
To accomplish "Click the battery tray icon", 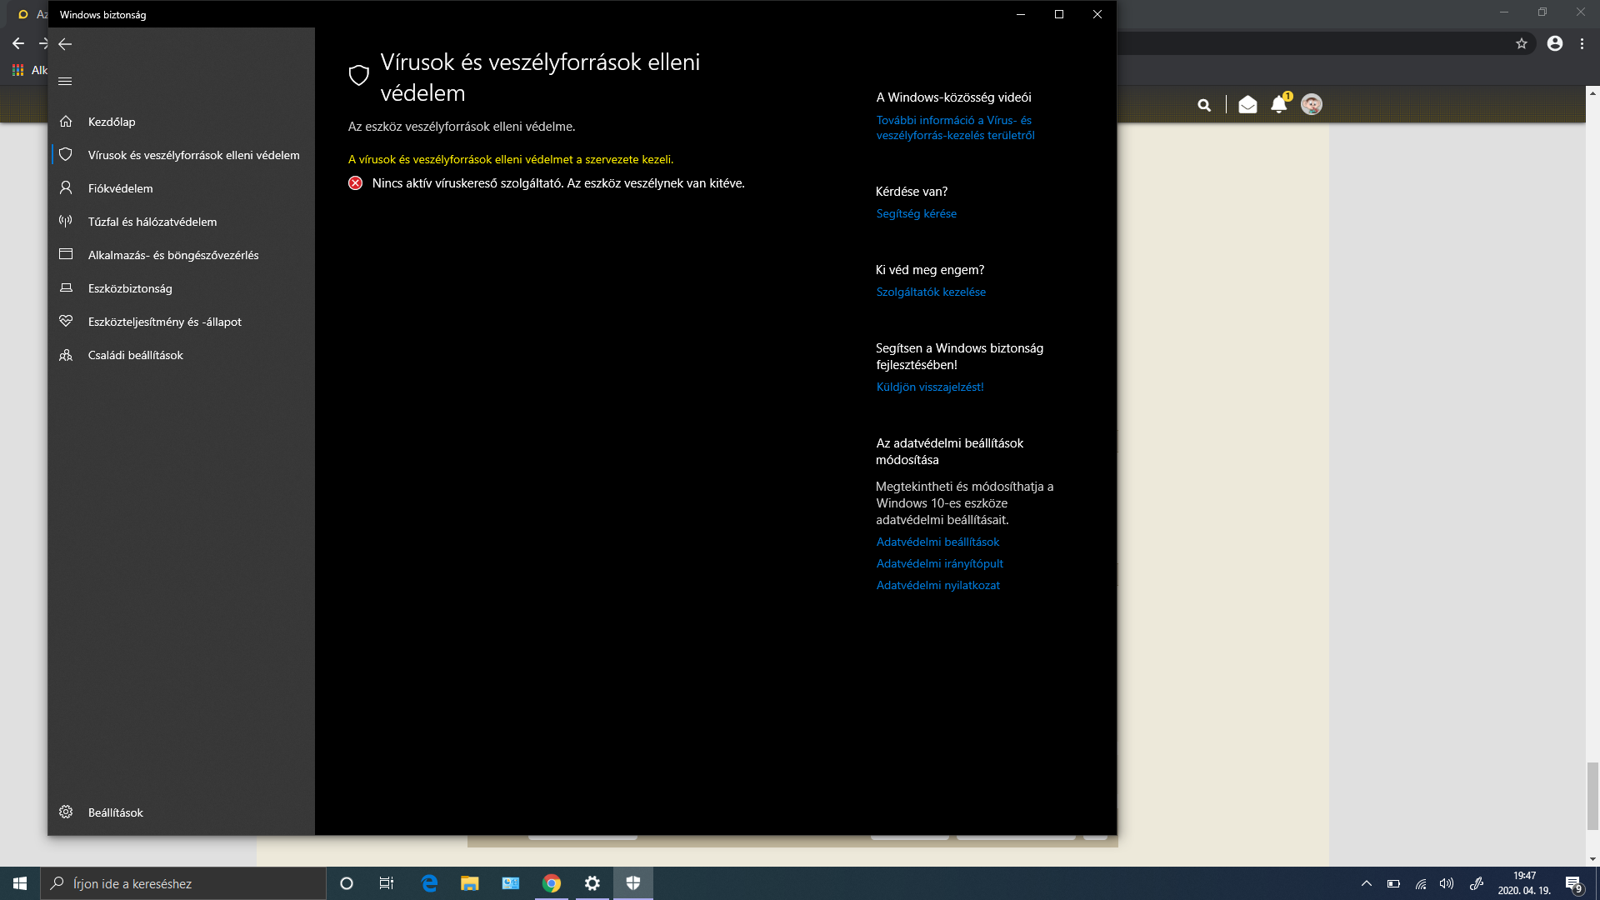I will click(1393, 883).
